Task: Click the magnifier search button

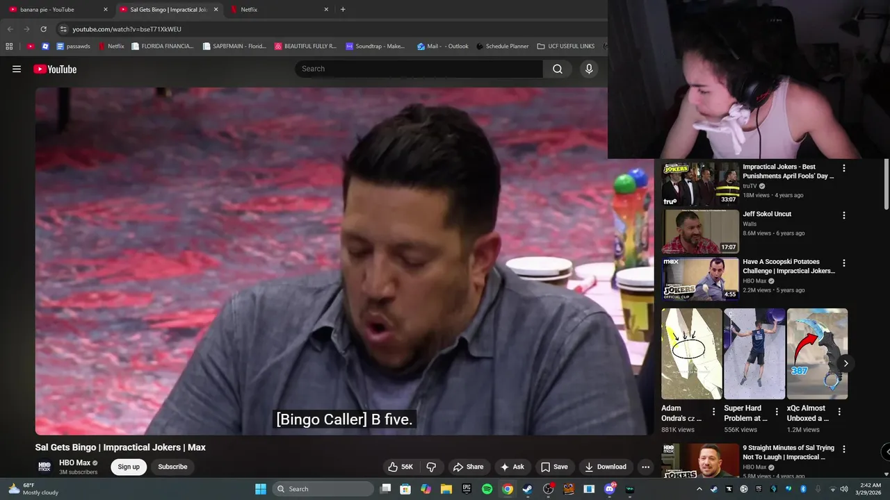Action: pos(558,69)
